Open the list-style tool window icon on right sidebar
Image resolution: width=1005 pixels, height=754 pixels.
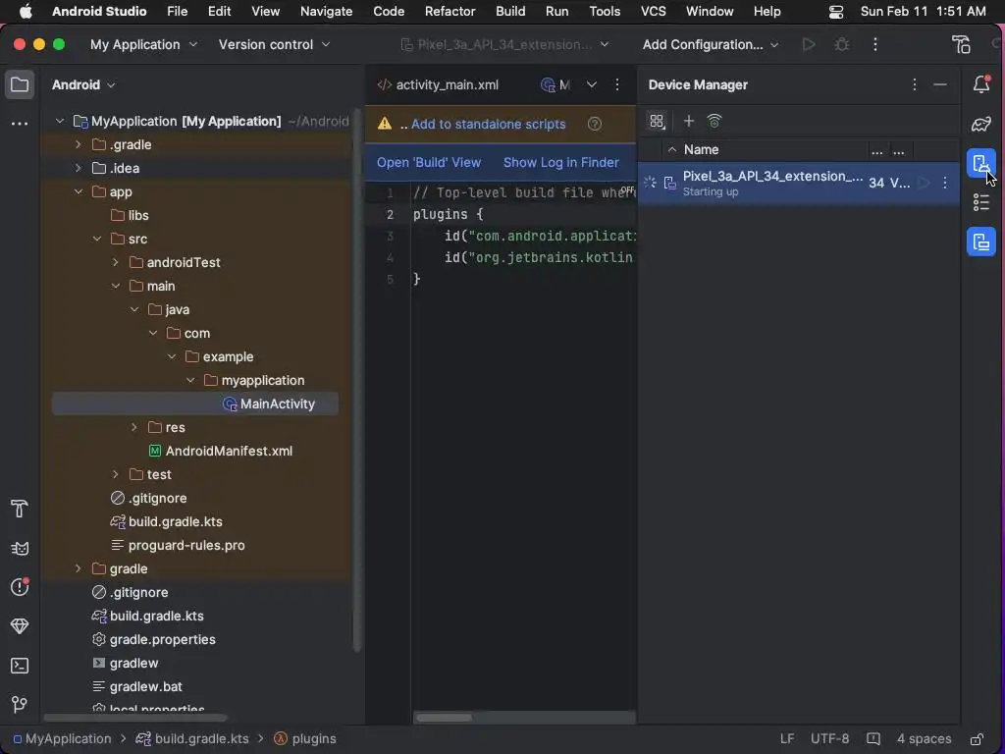[981, 202]
